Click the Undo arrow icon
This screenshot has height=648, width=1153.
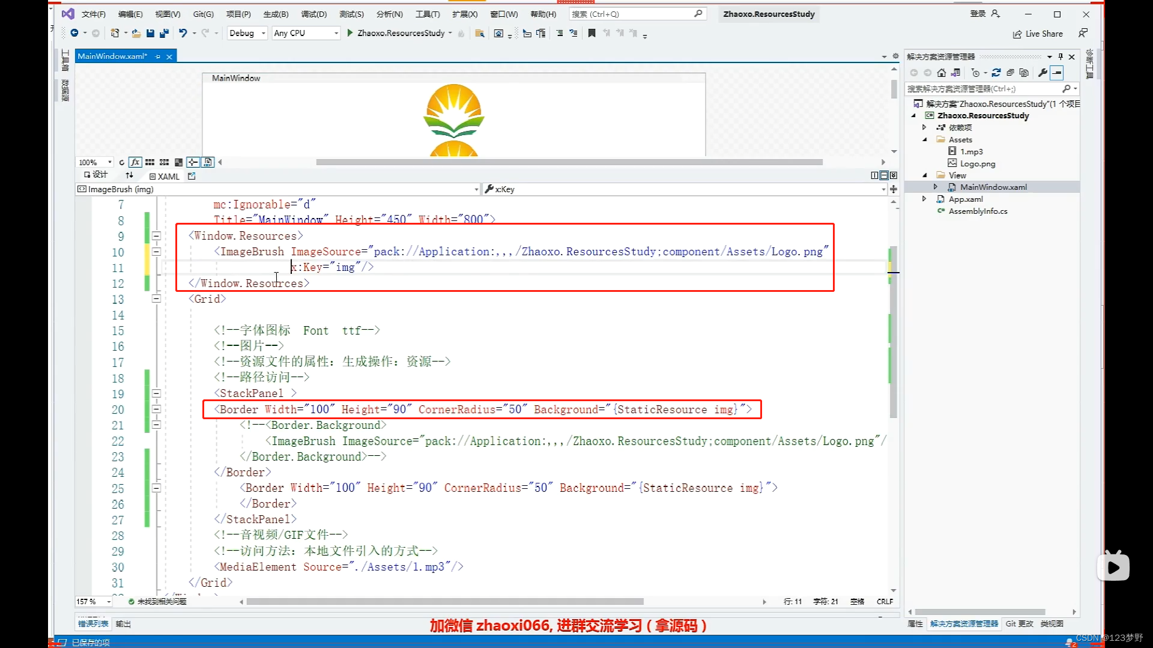coord(183,34)
